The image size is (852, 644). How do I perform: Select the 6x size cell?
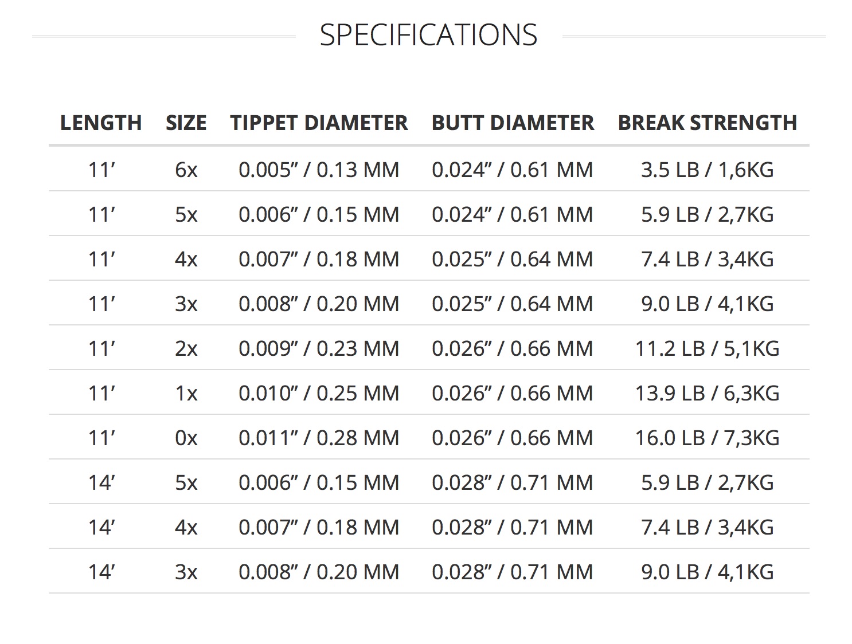186,170
